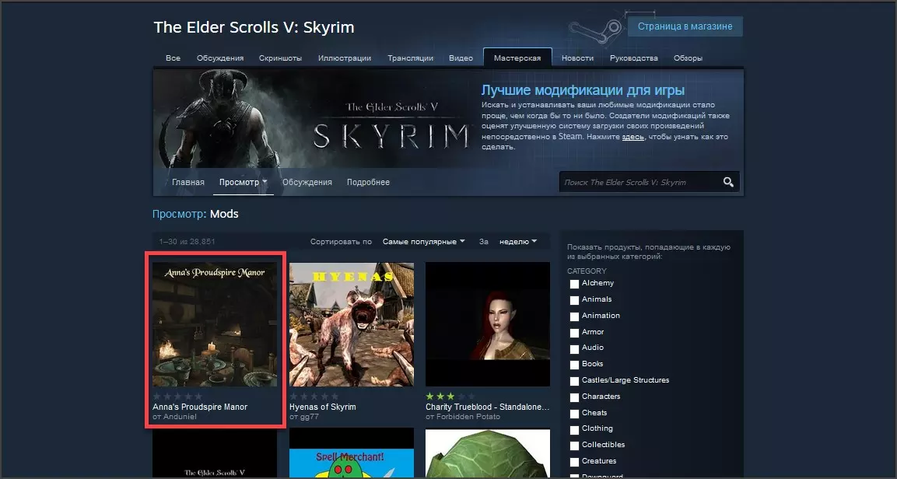Open the Самые популярные sort dropdown

click(x=424, y=242)
